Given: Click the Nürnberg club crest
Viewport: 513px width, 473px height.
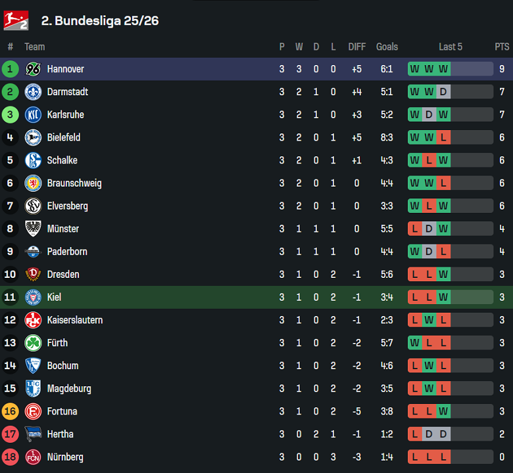Looking at the screenshot, I should tap(33, 457).
